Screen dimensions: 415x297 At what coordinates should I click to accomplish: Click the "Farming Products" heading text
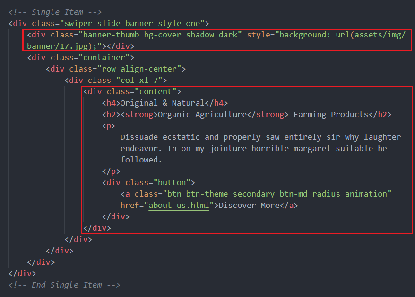330,114
